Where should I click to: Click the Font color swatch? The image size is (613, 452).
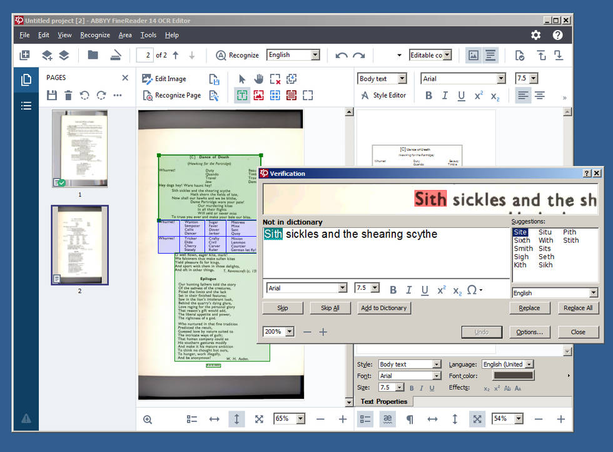click(x=513, y=376)
